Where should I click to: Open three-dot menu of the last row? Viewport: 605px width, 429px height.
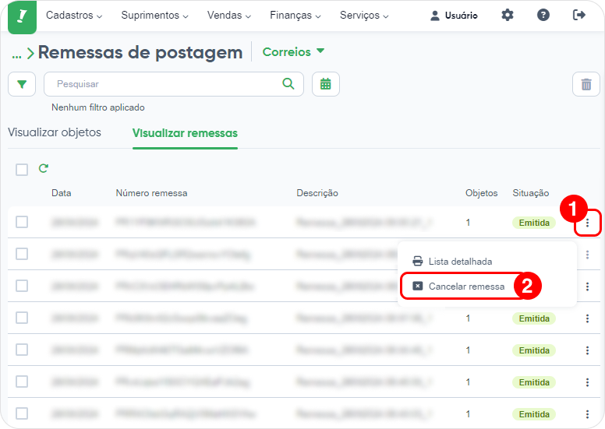click(x=587, y=414)
